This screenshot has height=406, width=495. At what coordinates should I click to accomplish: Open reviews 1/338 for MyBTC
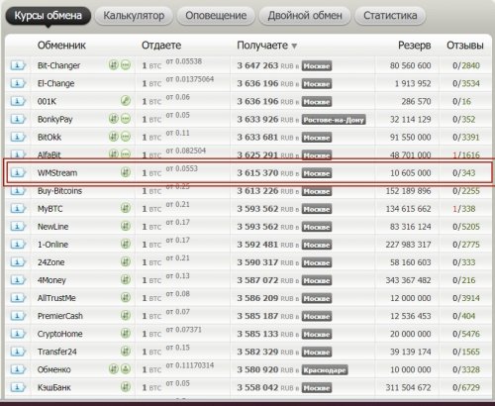(x=464, y=209)
